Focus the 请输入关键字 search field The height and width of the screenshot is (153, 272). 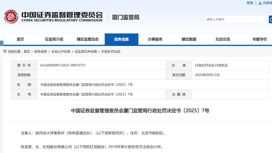[237, 19]
